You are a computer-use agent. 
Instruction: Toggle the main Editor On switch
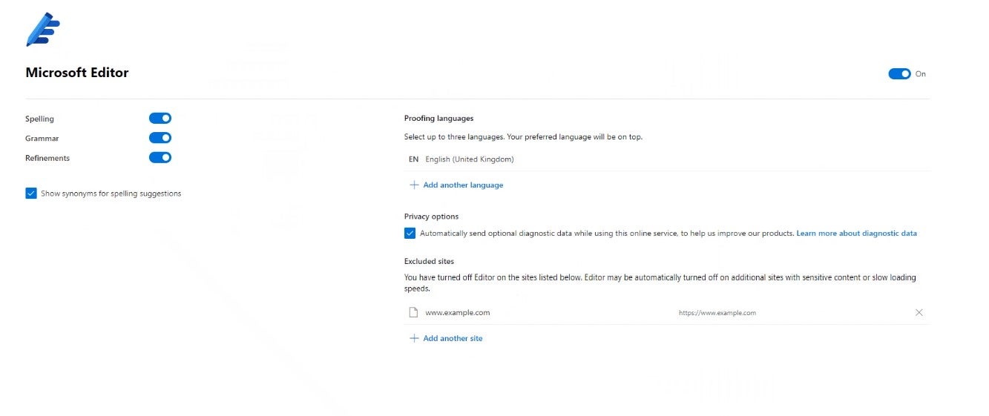tap(899, 74)
